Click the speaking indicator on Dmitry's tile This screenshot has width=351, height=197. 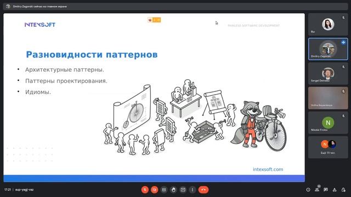coord(343,42)
